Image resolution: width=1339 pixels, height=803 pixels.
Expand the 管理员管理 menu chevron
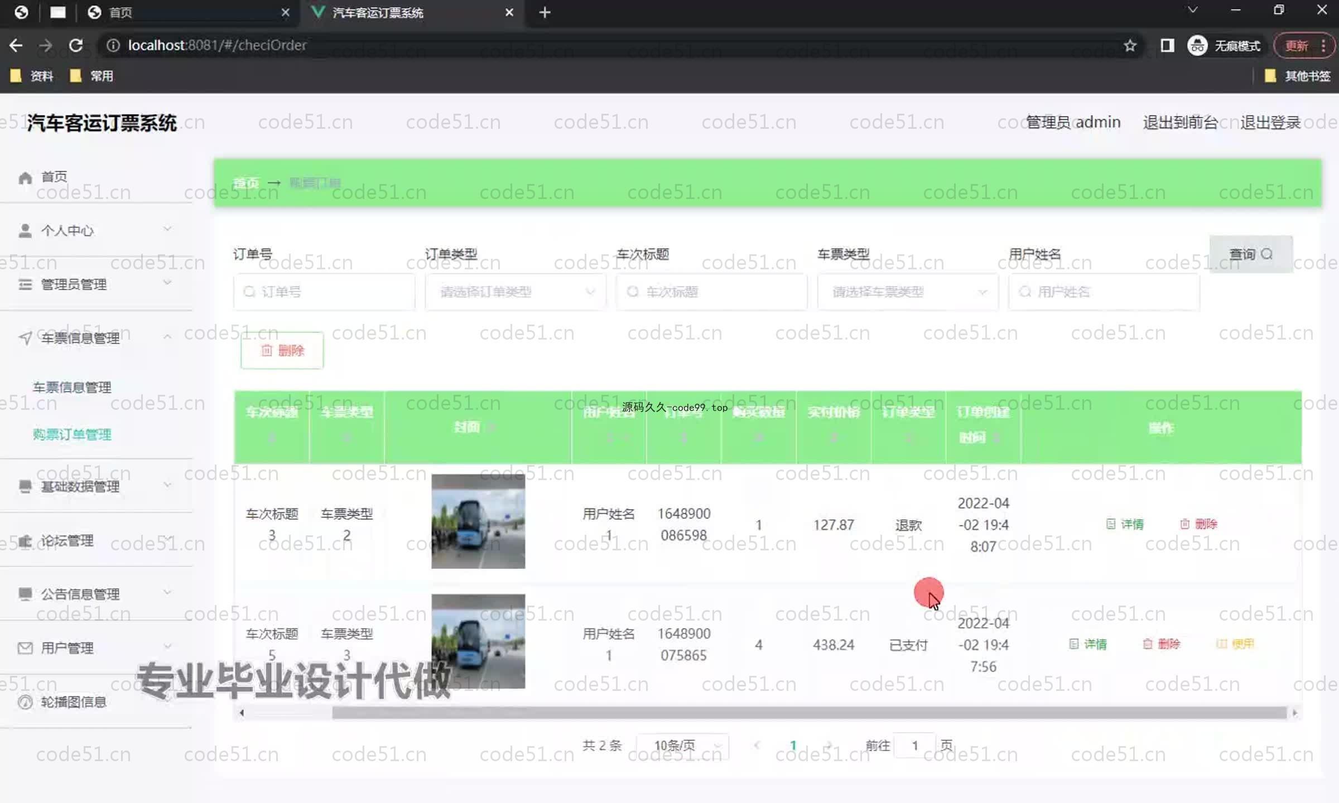click(167, 283)
